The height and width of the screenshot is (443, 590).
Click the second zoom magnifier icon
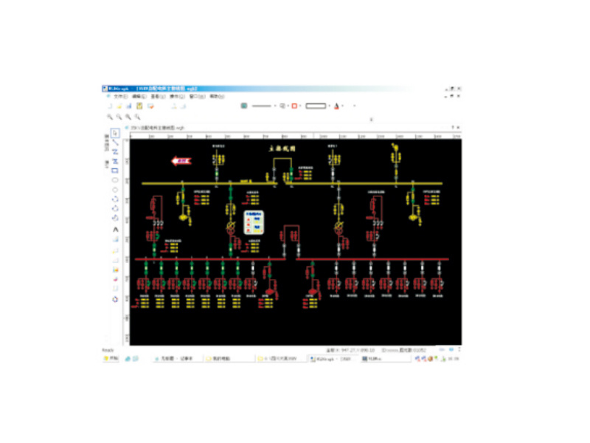click(x=119, y=117)
